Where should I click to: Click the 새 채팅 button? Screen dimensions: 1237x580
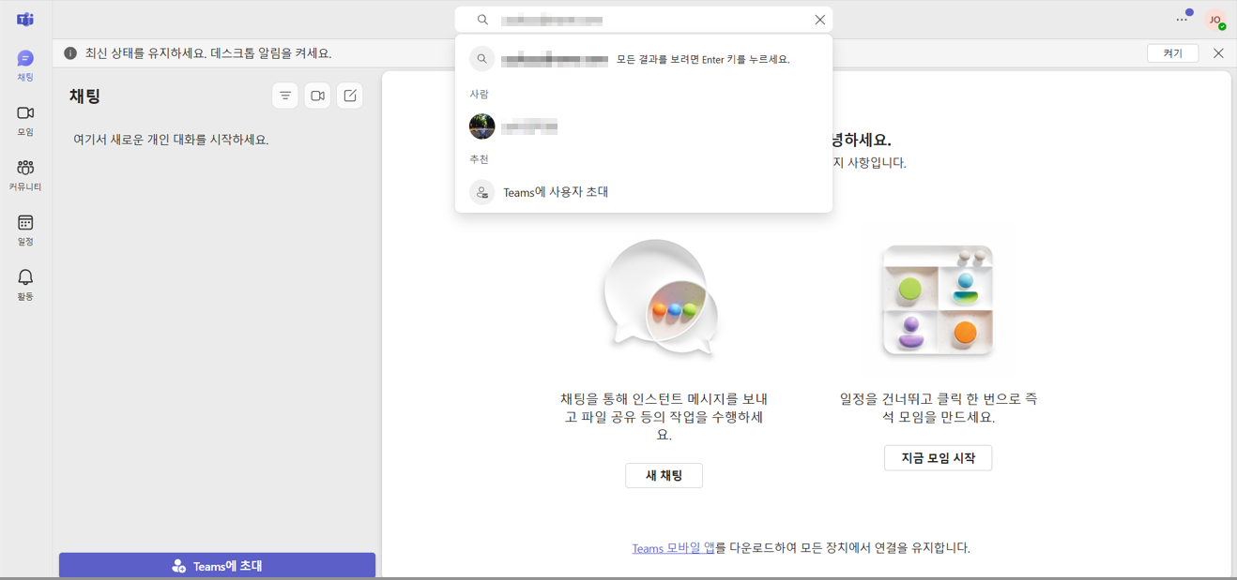(664, 475)
